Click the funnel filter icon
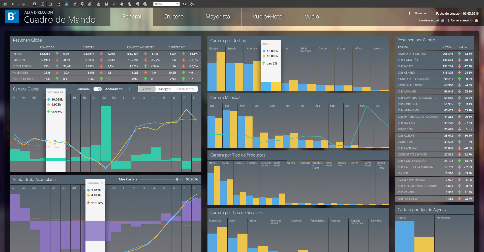The height and width of the screenshot is (252, 484). click(x=409, y=13)
